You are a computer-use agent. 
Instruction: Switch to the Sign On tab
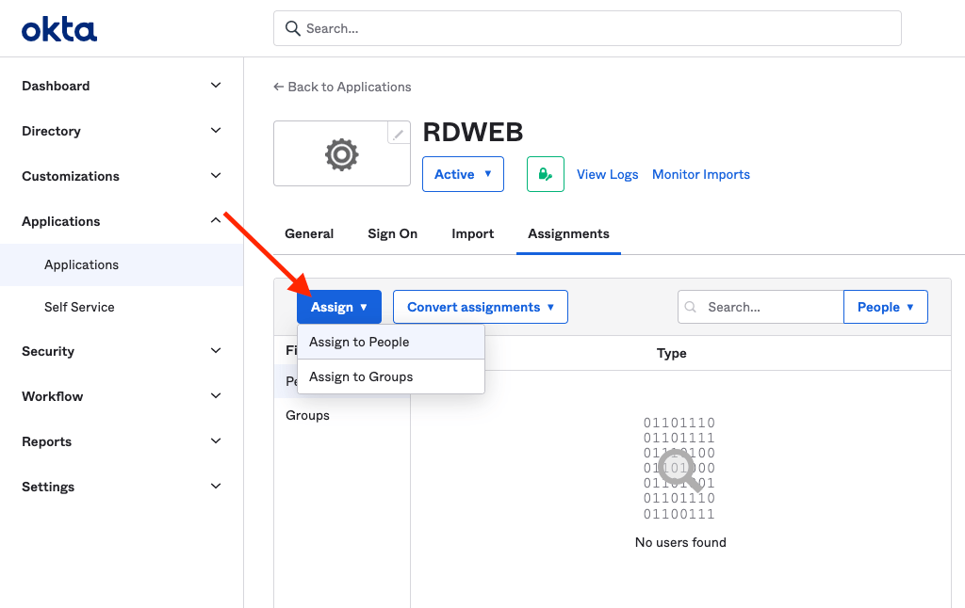click(392, 233)
